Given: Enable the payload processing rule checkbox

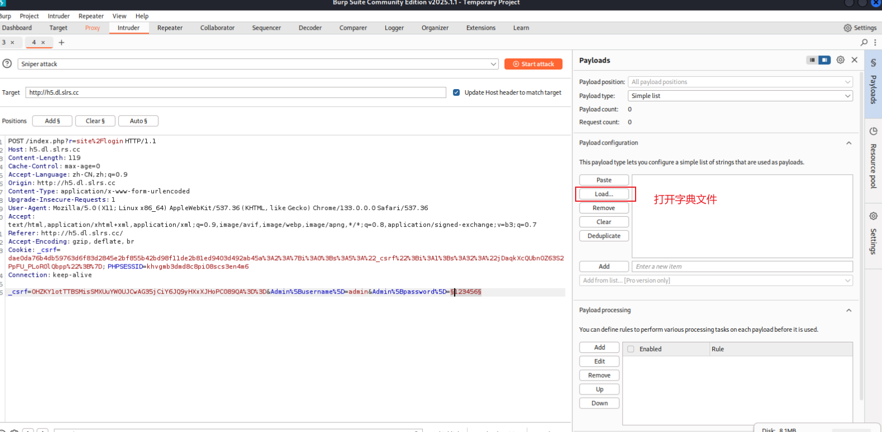Looking at the screenshot, I should pyautogui.click(x=631, y=349).
